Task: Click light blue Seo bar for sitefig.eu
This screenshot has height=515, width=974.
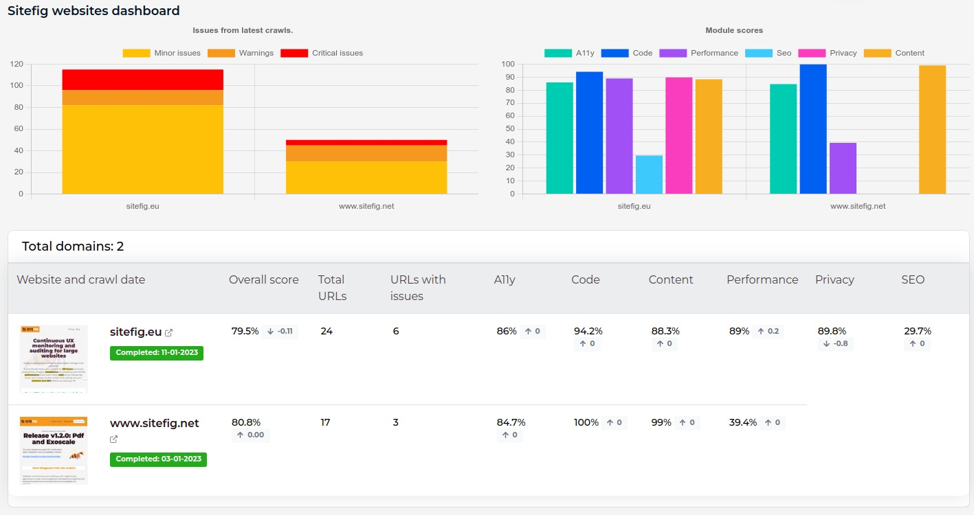Action: click(x=649, y=174)
